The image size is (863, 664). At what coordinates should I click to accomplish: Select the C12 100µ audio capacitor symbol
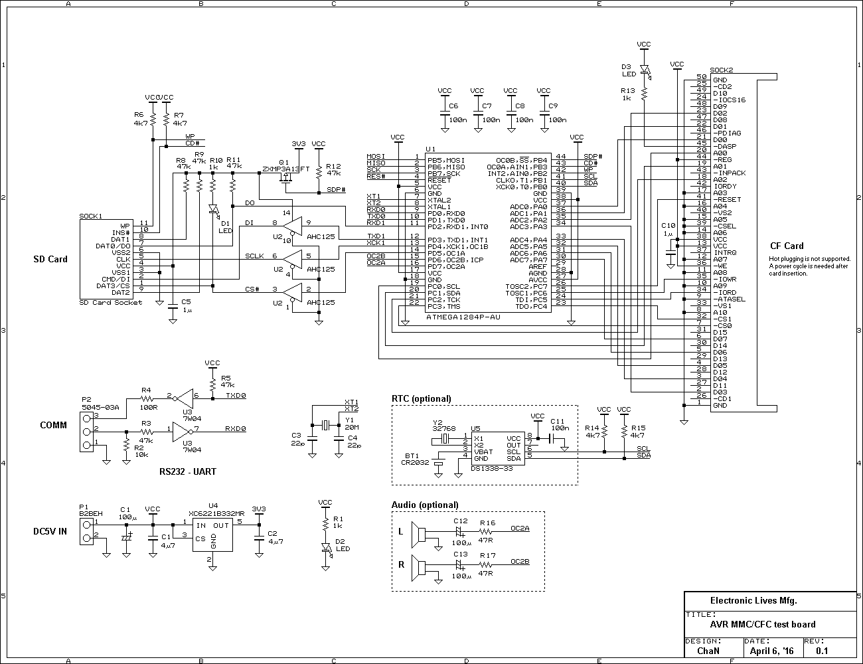coord(458,531)
